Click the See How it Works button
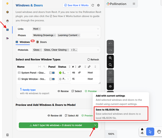Image resolution: width=162 pixels, height=138 pixels. click(x=76, y=5)
